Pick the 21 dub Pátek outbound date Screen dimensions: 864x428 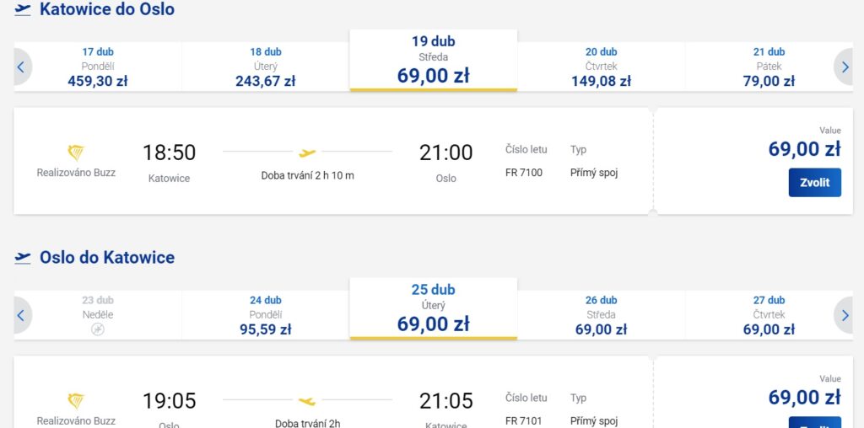tap(769, 67)
